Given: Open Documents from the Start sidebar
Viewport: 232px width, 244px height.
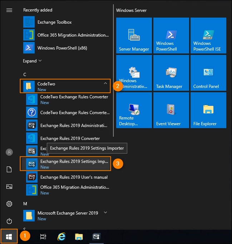Looking at the screenshot, I should pyautogui.click(x=9, y=169).
